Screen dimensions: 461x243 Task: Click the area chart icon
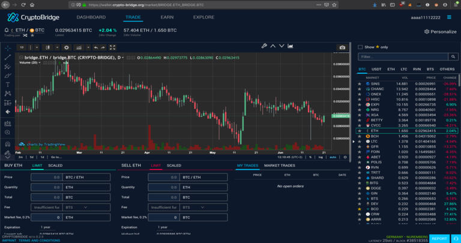290,46
